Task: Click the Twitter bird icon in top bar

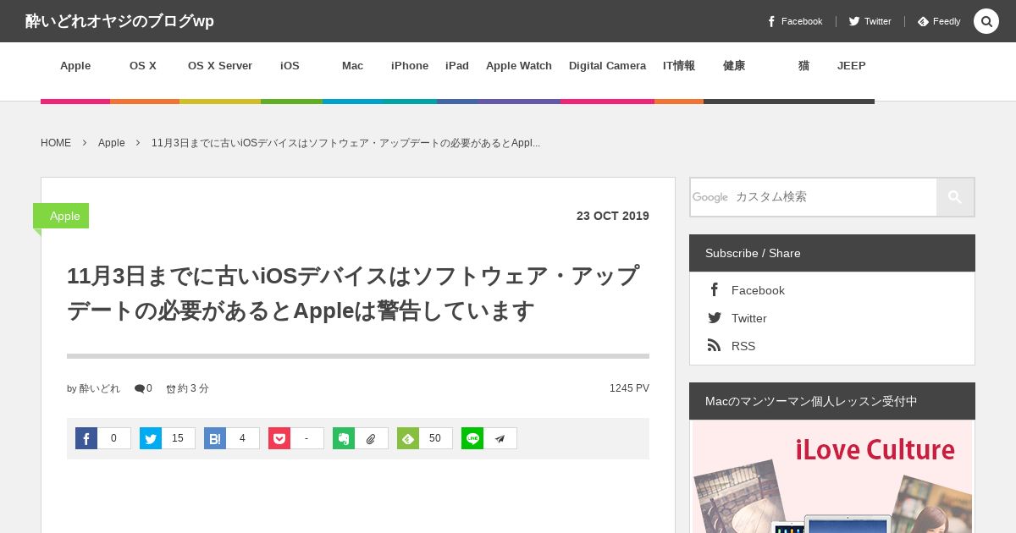Action: pos(854,21)
